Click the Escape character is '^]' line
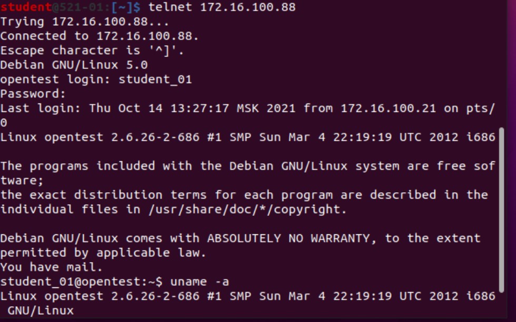 [x=92, y=50]
